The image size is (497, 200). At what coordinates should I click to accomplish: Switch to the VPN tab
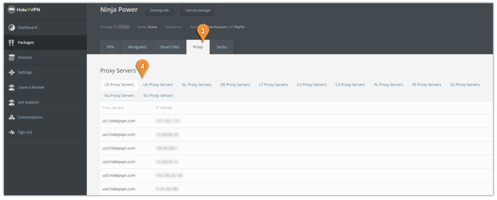pos(110,47)
